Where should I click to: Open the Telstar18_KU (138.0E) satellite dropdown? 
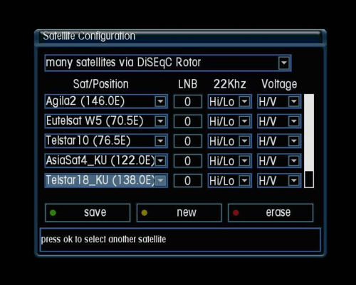coord(106,180)
